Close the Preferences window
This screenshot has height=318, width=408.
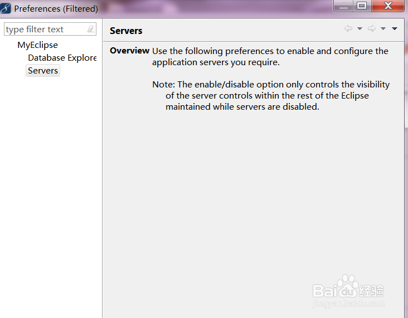(388, 6)
